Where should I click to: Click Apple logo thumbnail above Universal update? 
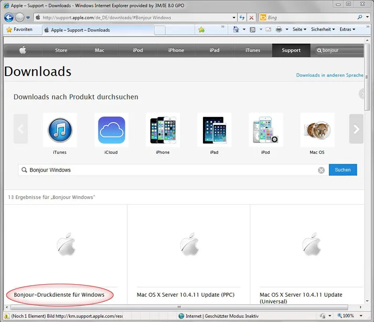point(311,244)
